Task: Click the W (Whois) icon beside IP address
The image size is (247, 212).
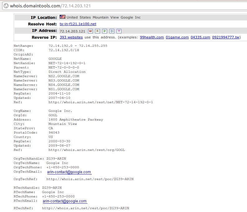Action: (x=90, y=31)
